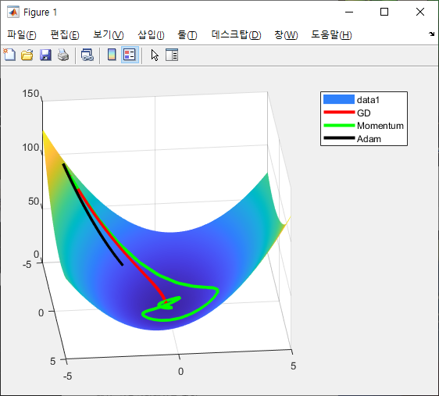Click the blue data1 legend swatch
439x396 pixels.
(339, 99)
